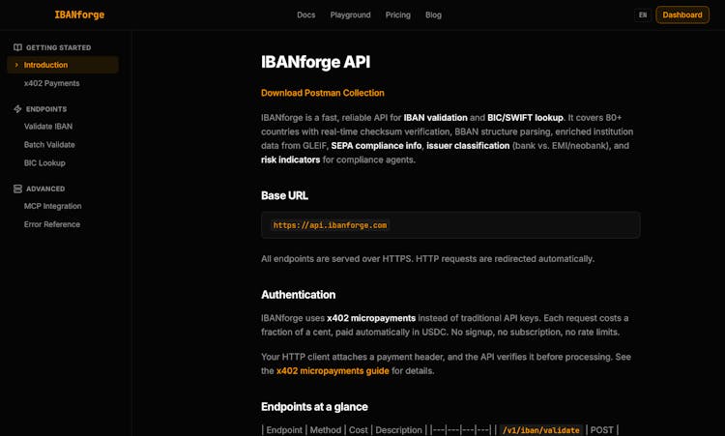Image resolution: width=725 pixels, height=436 pixels.
Task: Click the chevron arrow next to Introduction
Action: pos(16,65)
